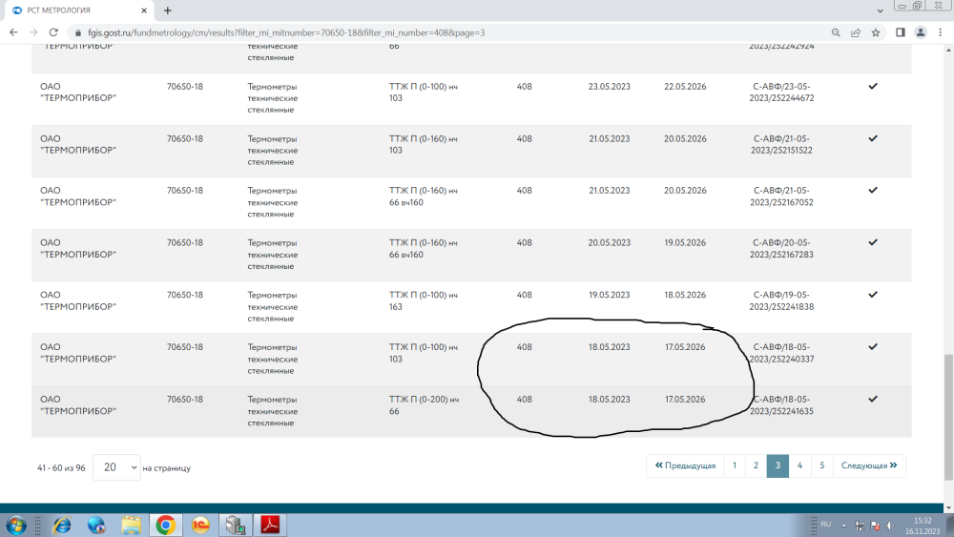Image resolution: width=954 pixels, height=537 pixels.
Task: Go back to the previous page
Action: (x=12, y=31)
